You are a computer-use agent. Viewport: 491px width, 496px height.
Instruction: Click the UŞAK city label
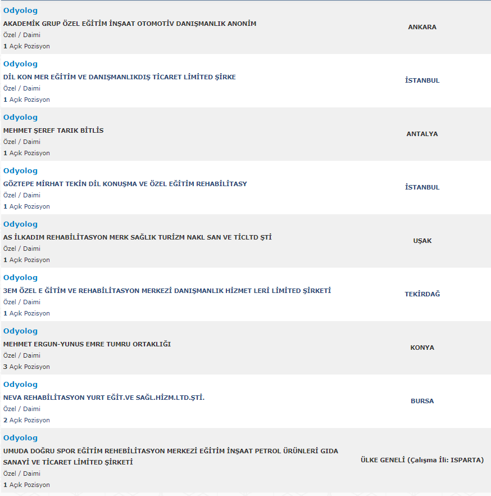pyautogui.click(x=422, y=241)
